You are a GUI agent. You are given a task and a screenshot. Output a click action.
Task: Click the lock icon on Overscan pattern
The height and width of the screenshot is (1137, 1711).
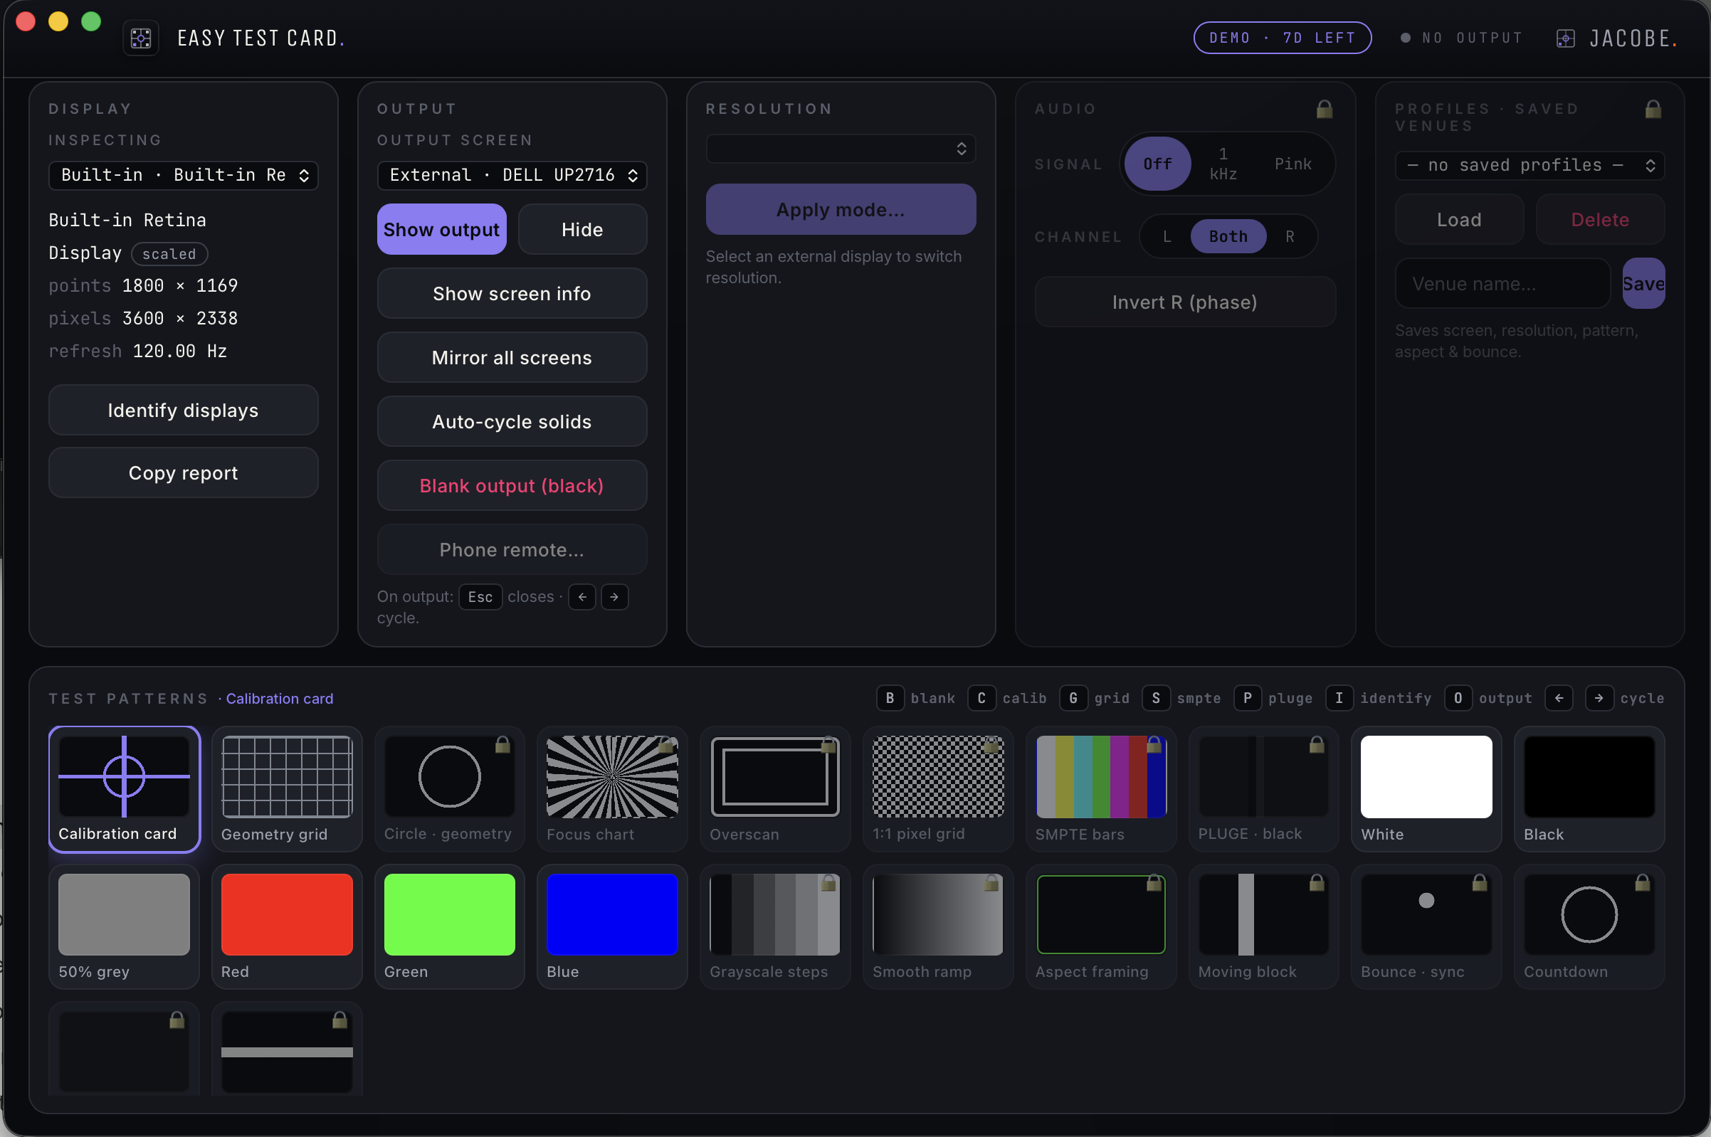tap(828, 745)
